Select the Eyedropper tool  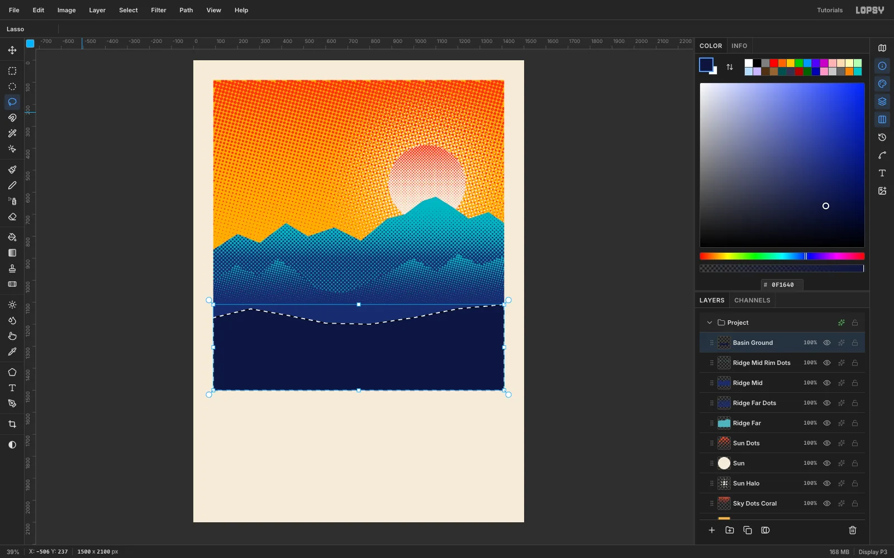[12, 352]
